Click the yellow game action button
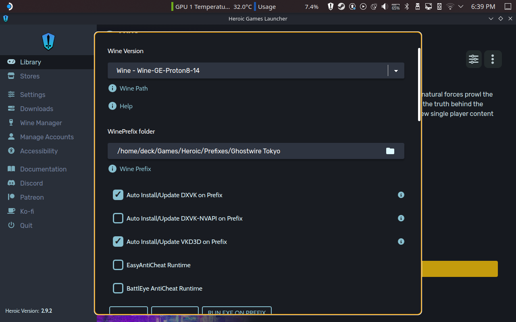Screen dimensions: 516x322 pos(460,269)
